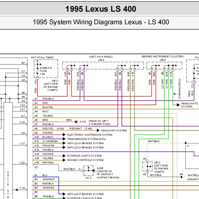The width and height of the screenshot is (199, 199).
Task: Click "ANTI-LOCK BRAKES SYSTEM" on the B5 row
Action: (86, 194)
